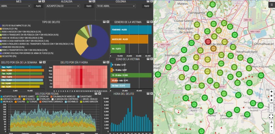Collapse the DELITO POR DÍA DE LA SEMANA panel

tap(41, 62)
